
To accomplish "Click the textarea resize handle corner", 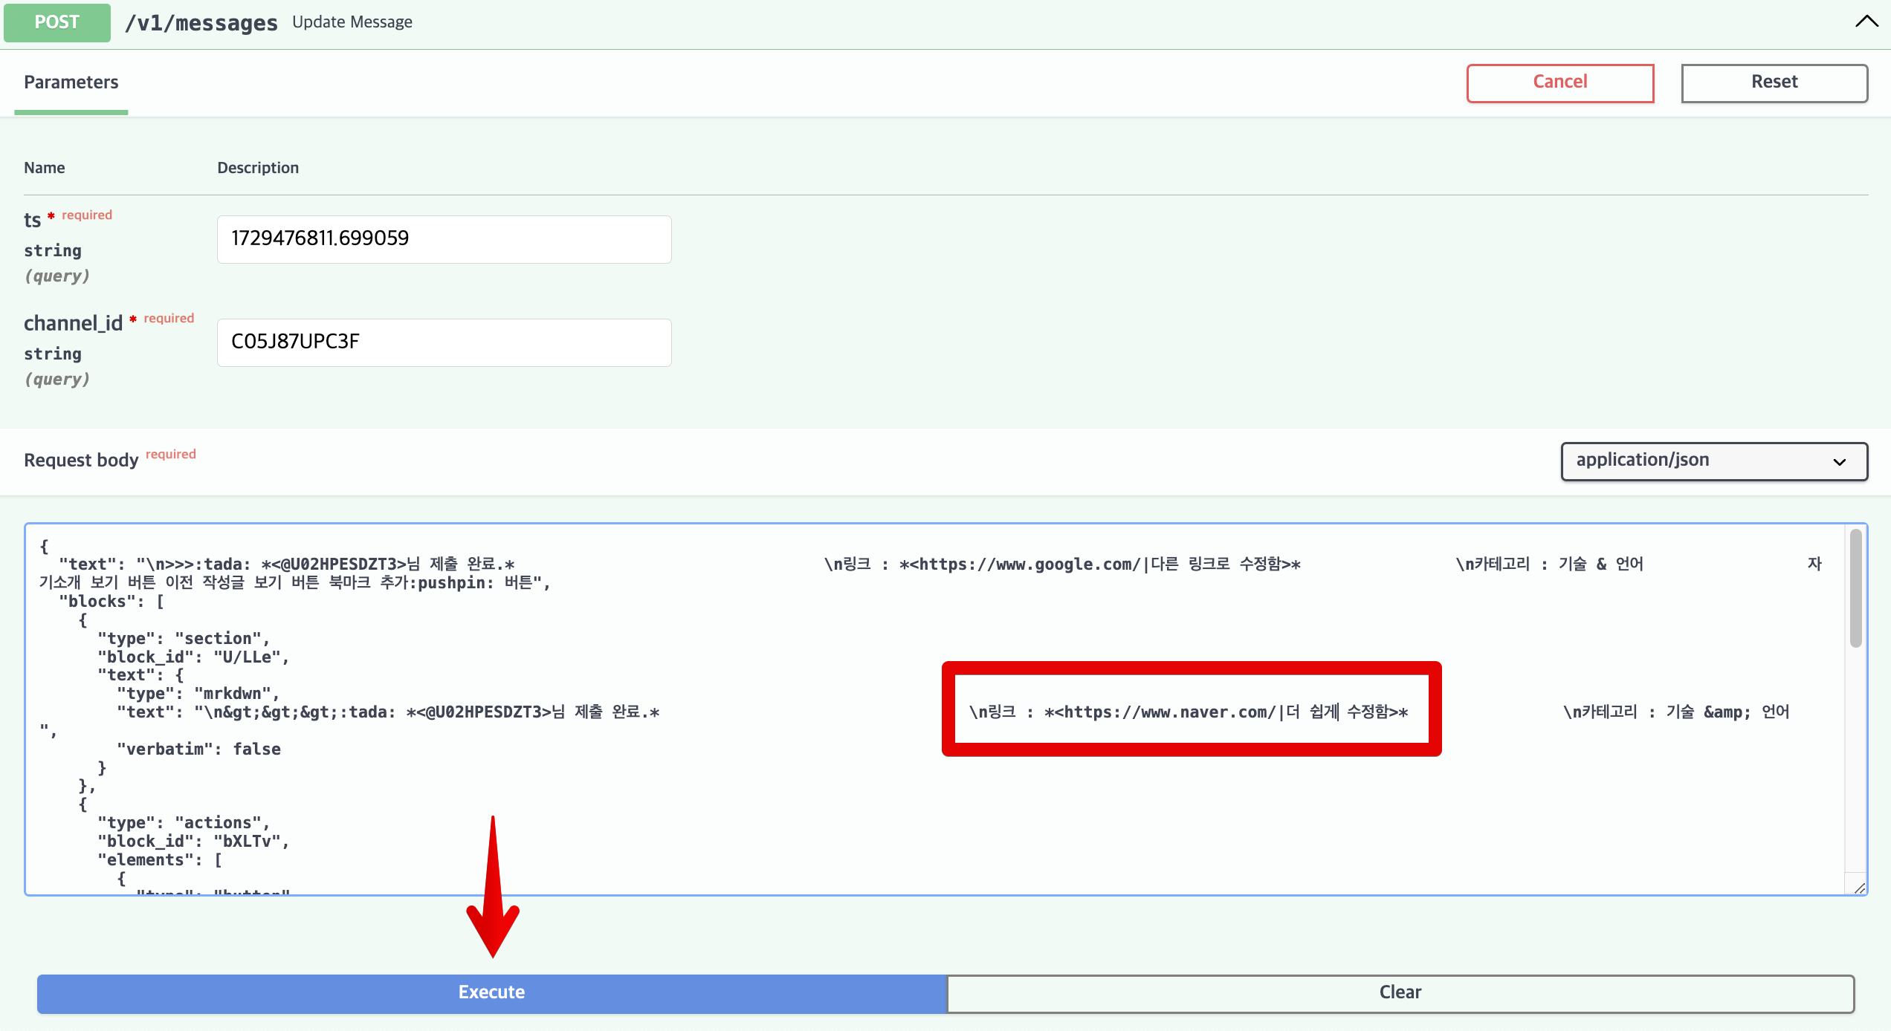I will 1859,888.
